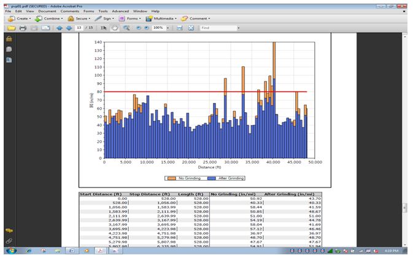Click the Open file folder icon
The image size is (413, 258).
click(x=11, y=28)
